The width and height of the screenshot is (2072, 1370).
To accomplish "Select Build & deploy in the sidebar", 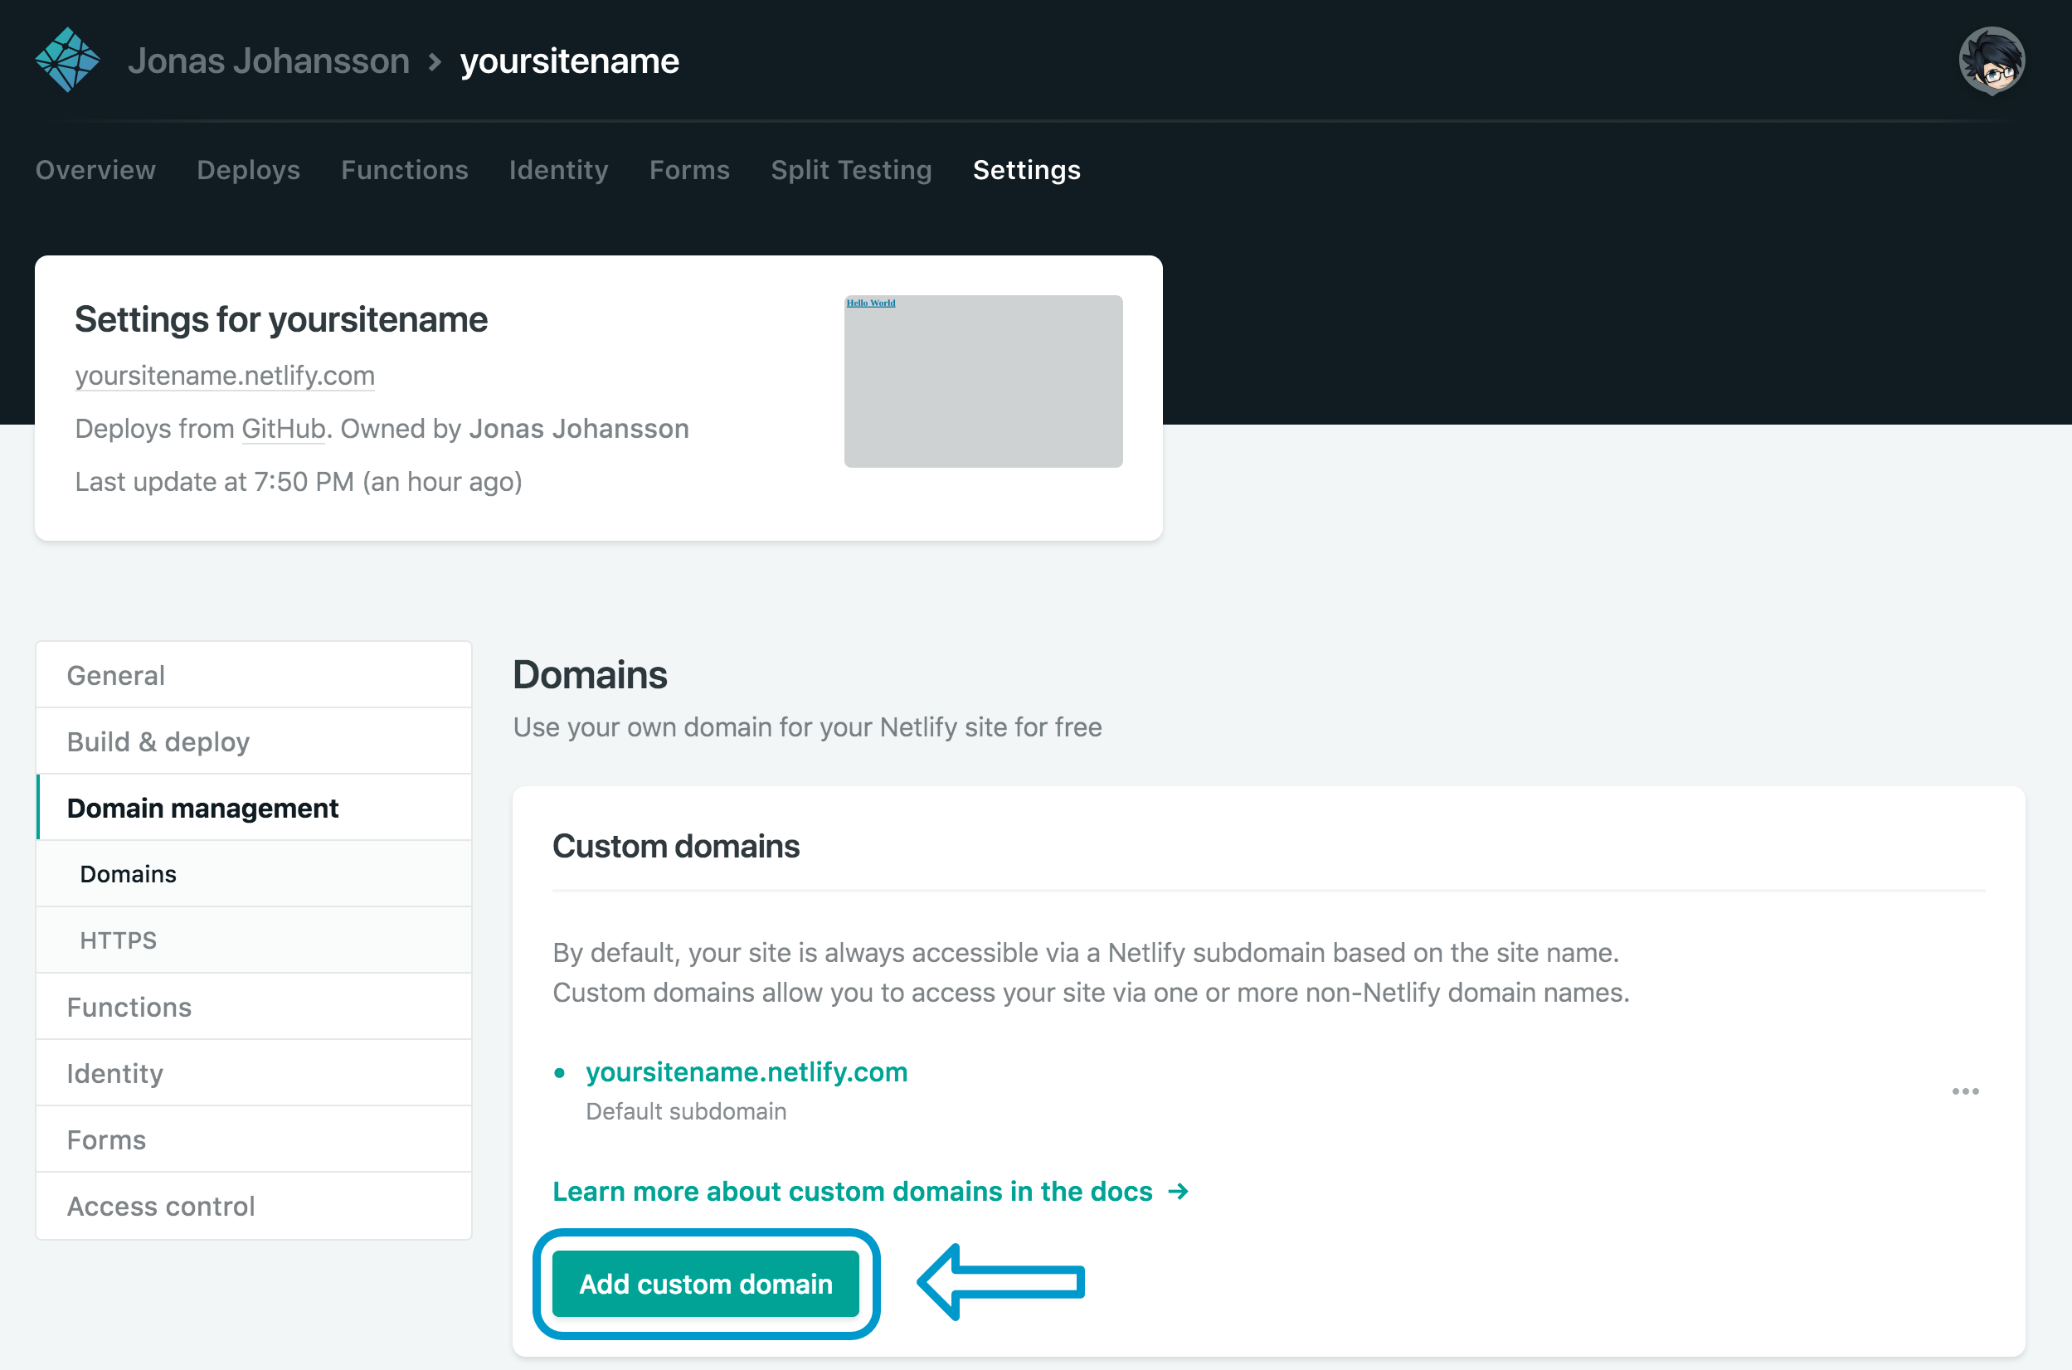I will (x=254, y=741).
